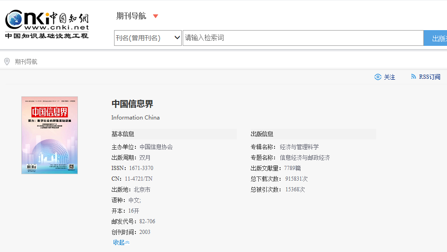Open the 刊名(曾用刊名) search field dropdown
Image resolution: width=447 pixels, height=252 pixels.
tap(147, 38)
